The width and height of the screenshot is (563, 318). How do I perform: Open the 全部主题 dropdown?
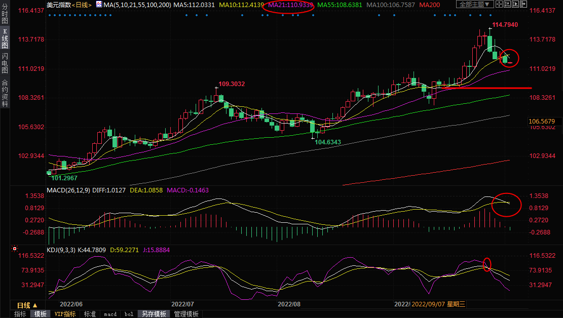[x=474, y=5]
